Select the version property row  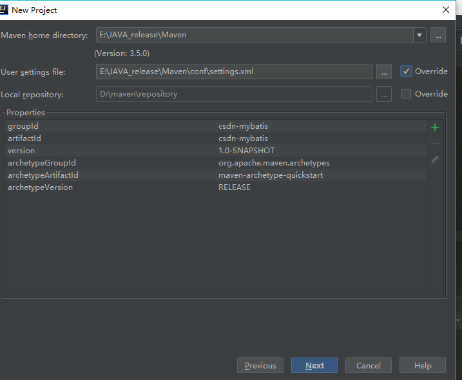216,151
